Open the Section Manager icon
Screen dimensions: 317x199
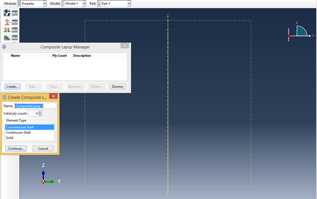pos(15,22)
